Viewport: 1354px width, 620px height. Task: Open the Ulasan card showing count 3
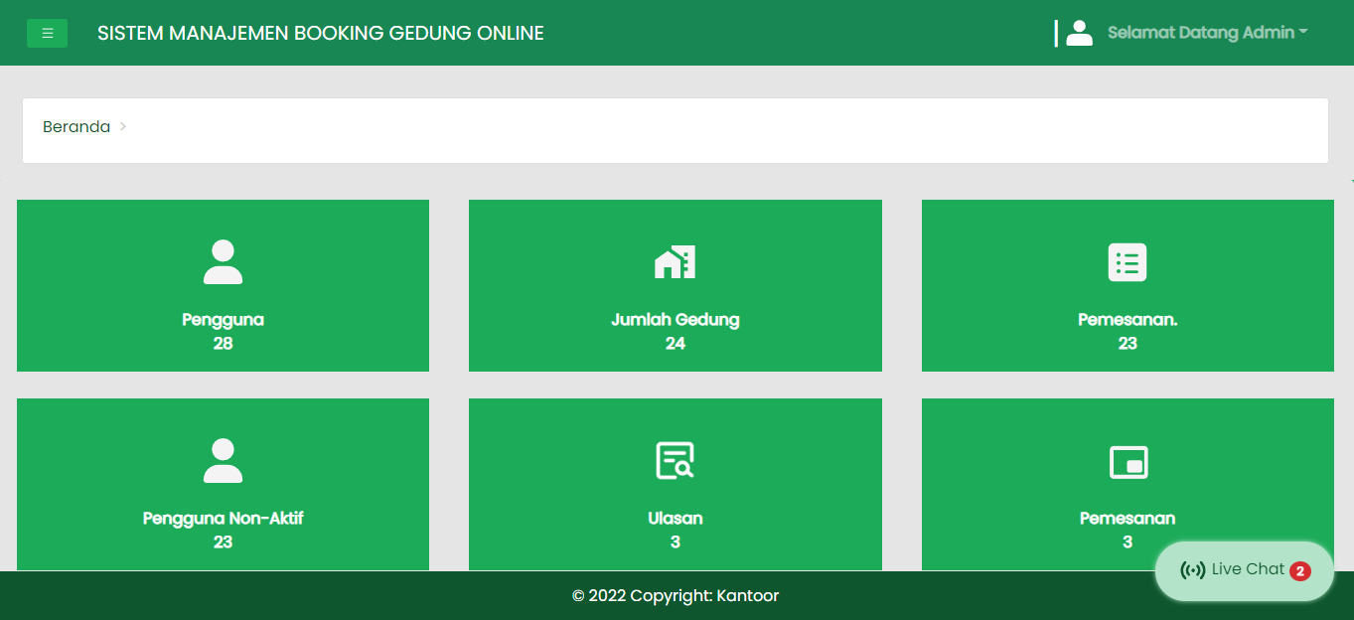click(675, 484)
